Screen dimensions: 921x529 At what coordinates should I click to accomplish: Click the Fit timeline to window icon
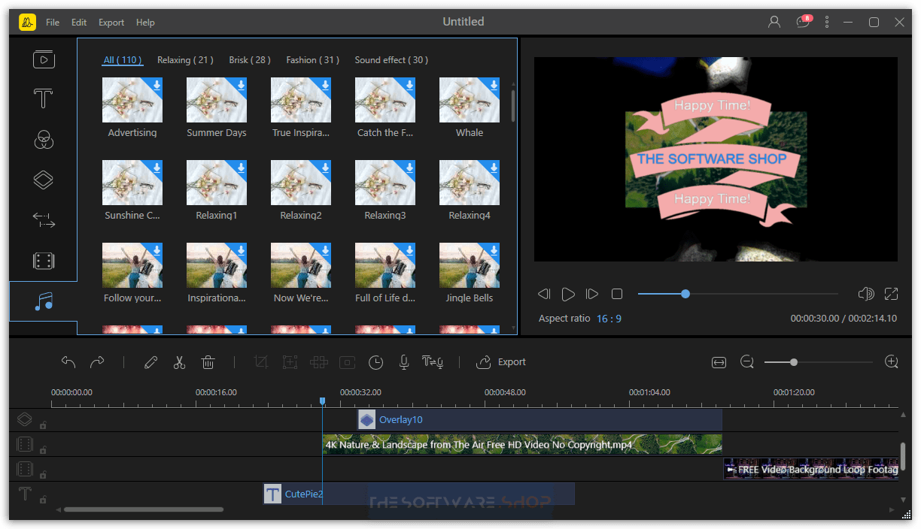click(x=719, y=362)
